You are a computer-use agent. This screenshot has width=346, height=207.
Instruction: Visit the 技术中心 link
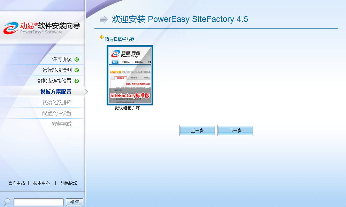42,183
